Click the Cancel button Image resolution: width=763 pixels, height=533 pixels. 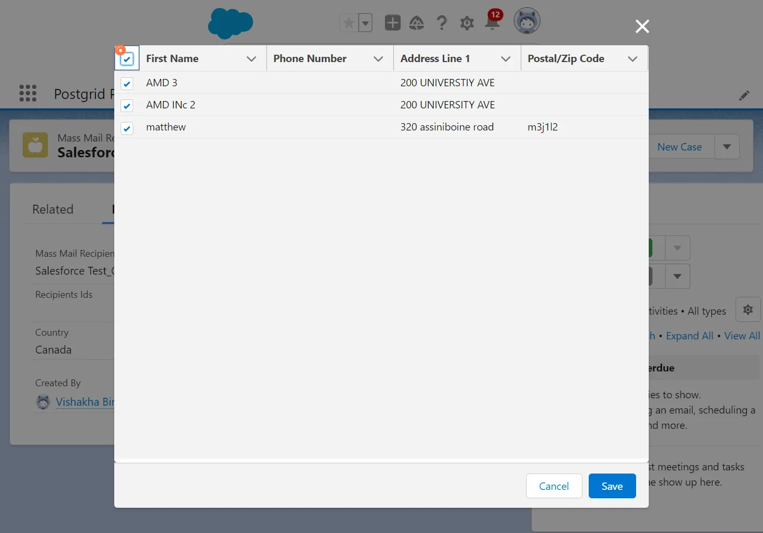[553, 486]
